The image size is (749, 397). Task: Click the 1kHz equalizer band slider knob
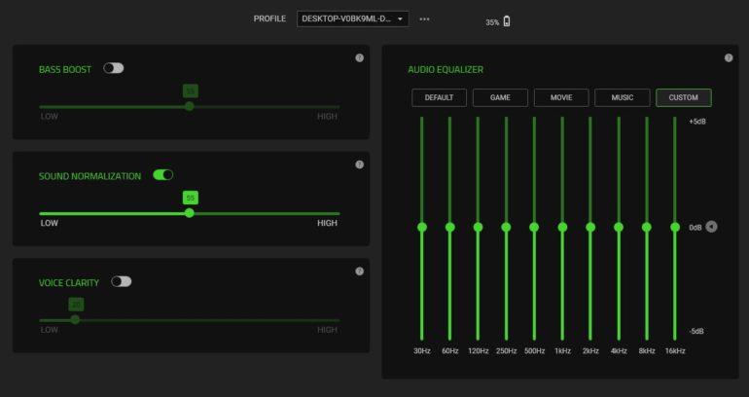click(x=562, y=227)
